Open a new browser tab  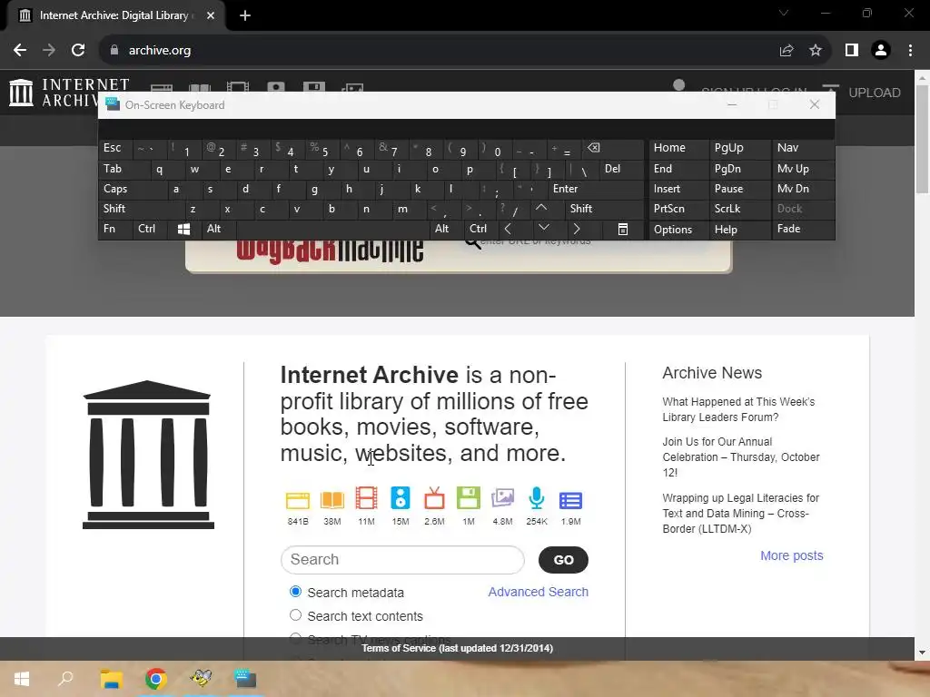(245, 15)
